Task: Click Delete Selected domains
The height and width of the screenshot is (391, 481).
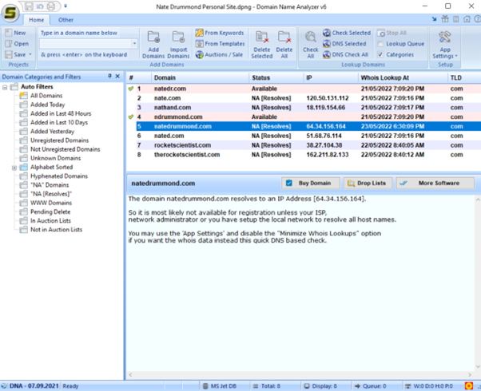Action: [x=262, y=45]
